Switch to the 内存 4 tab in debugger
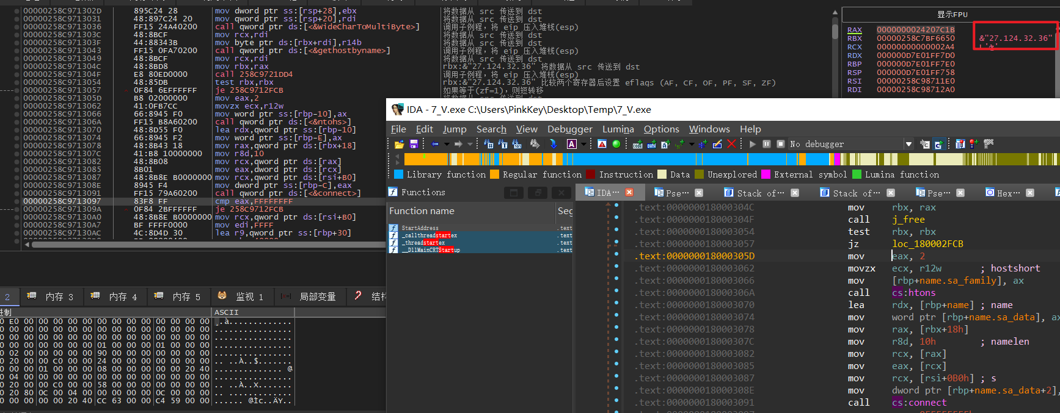Image resolution: width=1060 pixels, height=413 pixels. coord(115,296)
